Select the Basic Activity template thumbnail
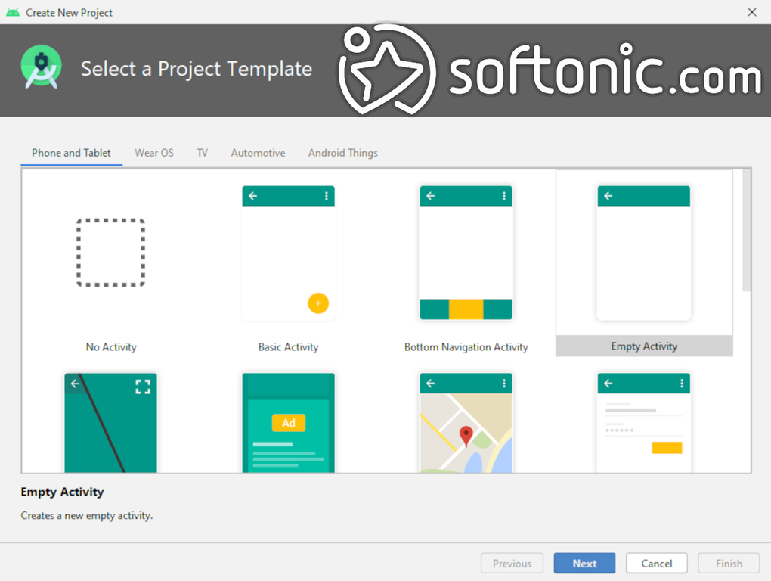Viewport: 771px width, 581px height. 288,253
